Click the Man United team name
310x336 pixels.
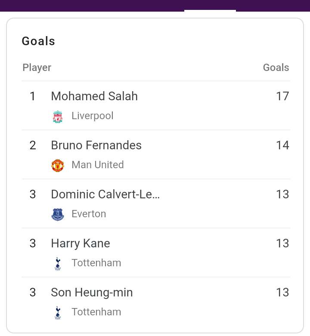(x=98, y=165)
